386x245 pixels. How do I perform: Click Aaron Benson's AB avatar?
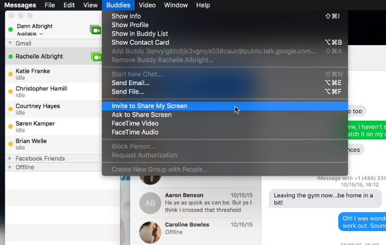click(150, 203)
